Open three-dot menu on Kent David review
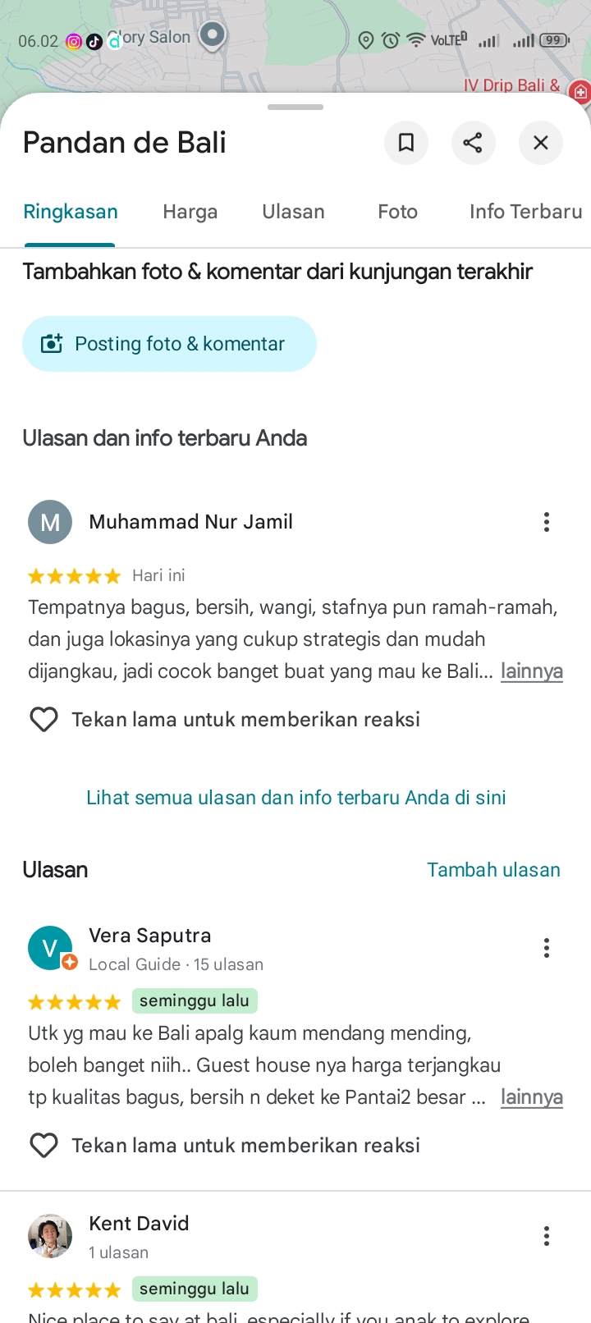591x1323 pixels. pyautogui.click(x=547, y=1236)
